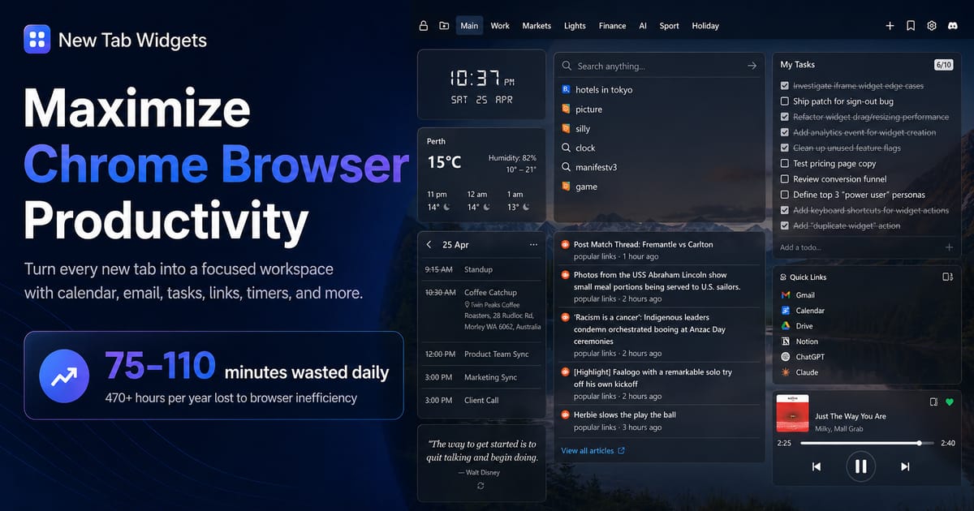Open Gmail from Quick Links

tap(804, 295)
